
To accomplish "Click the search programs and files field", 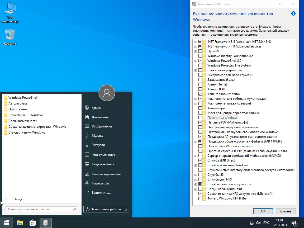I will (x=39, y=209).
